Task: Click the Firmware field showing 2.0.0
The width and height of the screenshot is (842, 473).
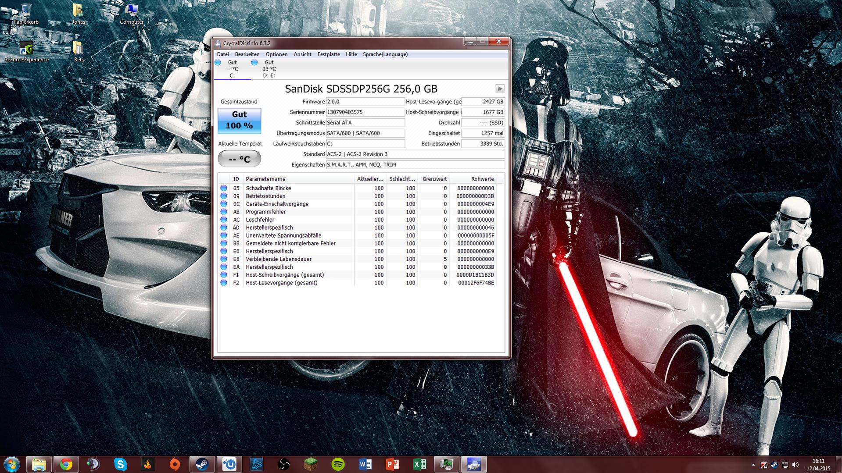Action: pyautogui.click(x=365, y=102)
